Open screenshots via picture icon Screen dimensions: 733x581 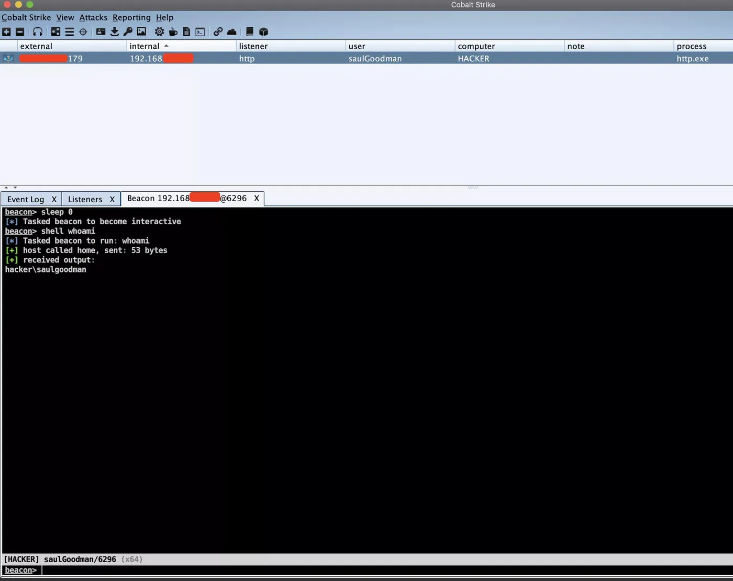pos(141,32)
